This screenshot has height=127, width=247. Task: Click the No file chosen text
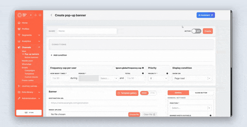(58, 114)
